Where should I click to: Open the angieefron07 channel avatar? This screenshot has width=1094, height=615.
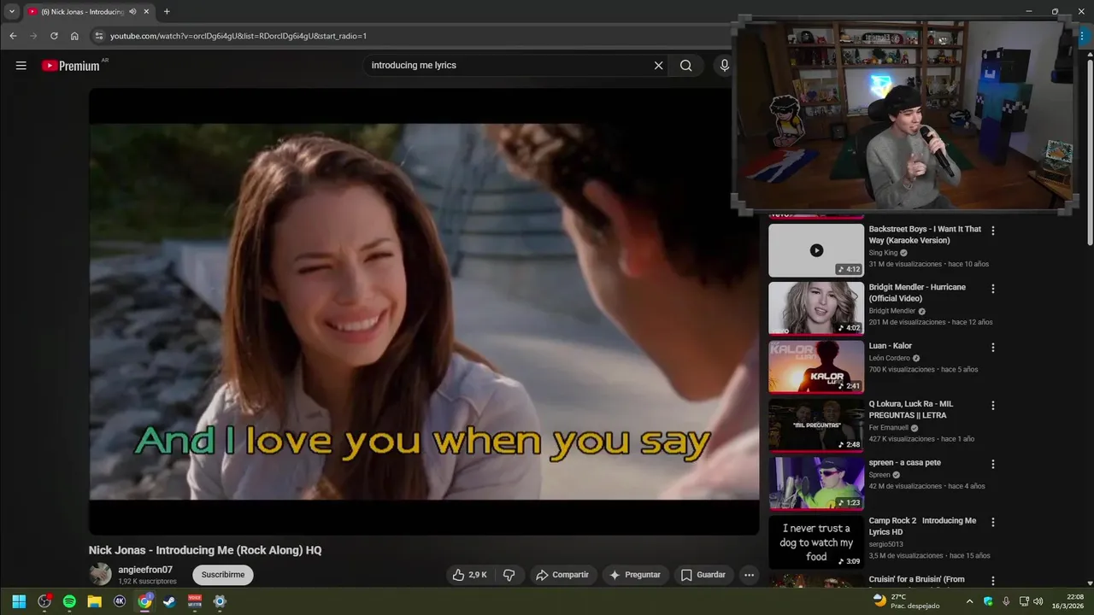pos(101,574)
